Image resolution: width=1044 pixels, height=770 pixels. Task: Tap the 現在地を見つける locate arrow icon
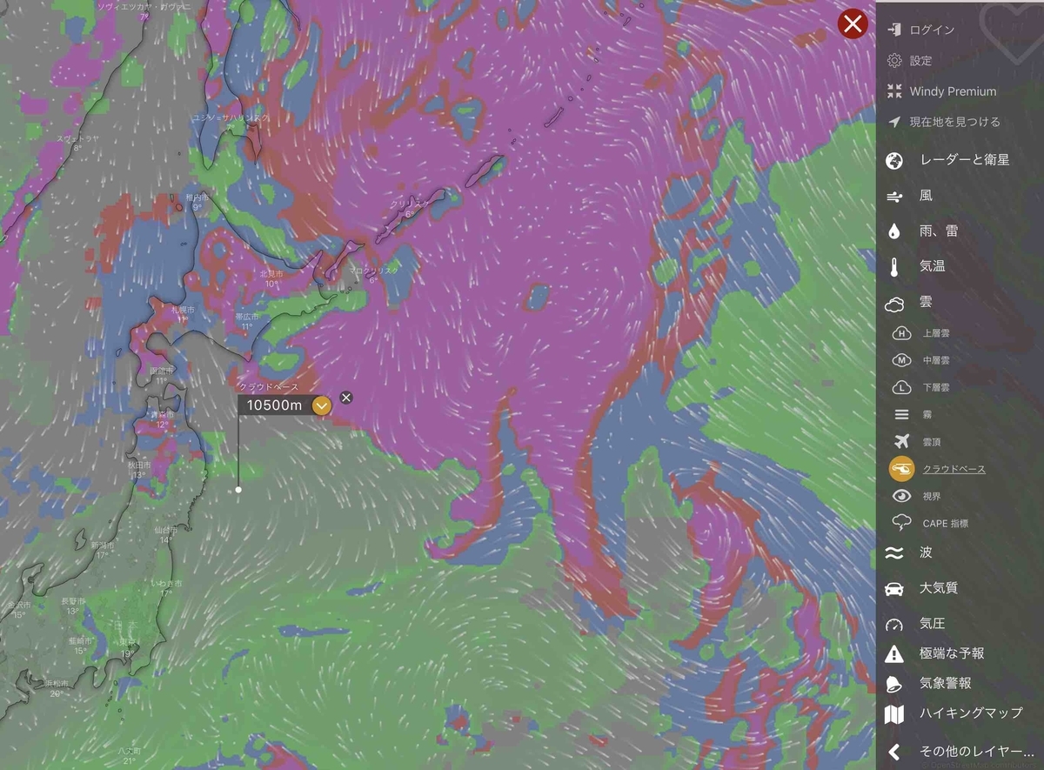pyautogui.click(x=894, y=122)
